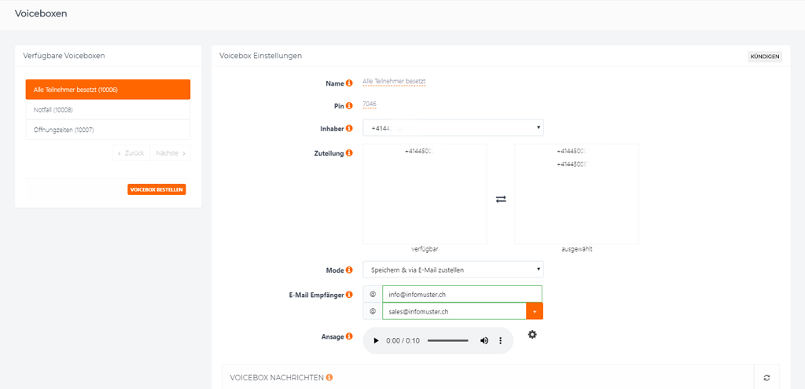Select Alle Teilnehmer besetzt (10006) voicebox

tap(108, 90)
